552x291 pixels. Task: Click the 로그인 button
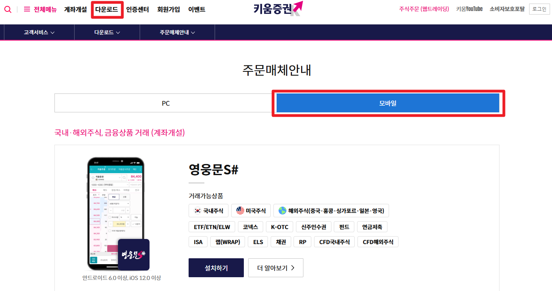(x=539, y=9)
